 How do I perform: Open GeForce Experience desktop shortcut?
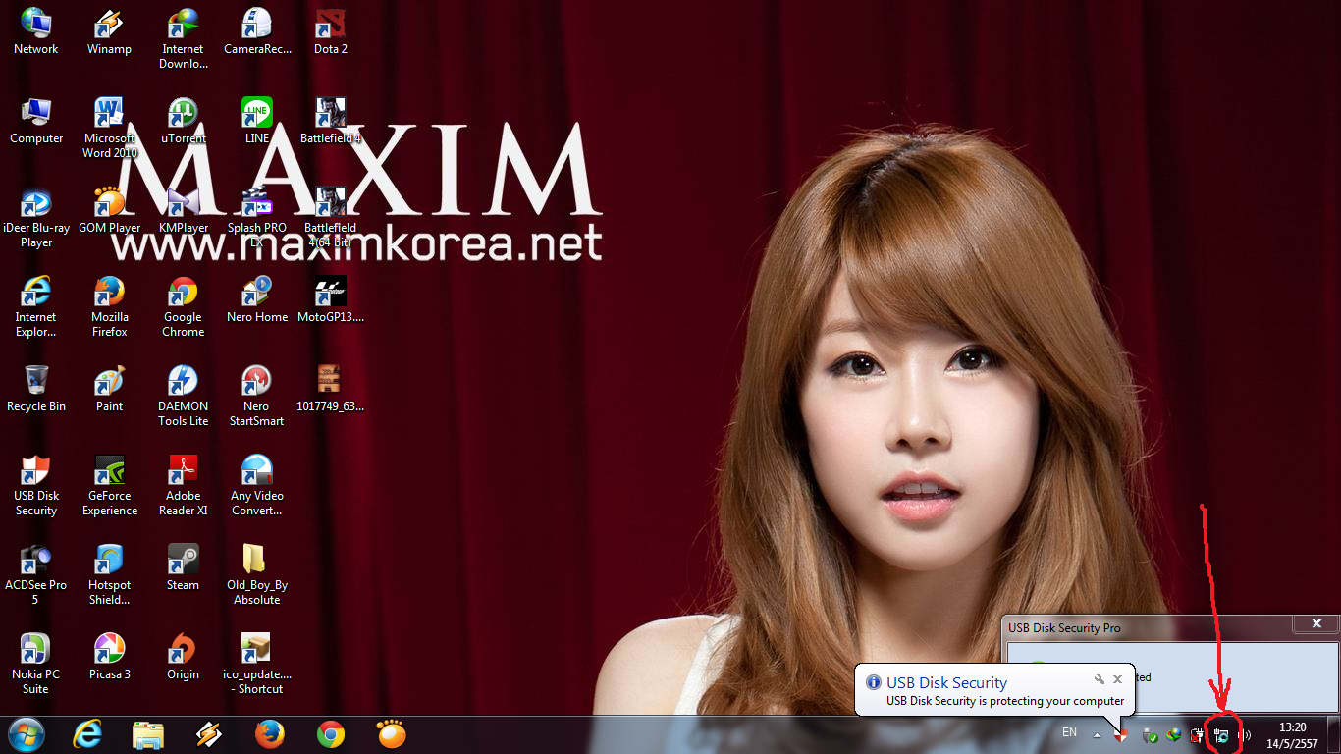coord(110,485)
